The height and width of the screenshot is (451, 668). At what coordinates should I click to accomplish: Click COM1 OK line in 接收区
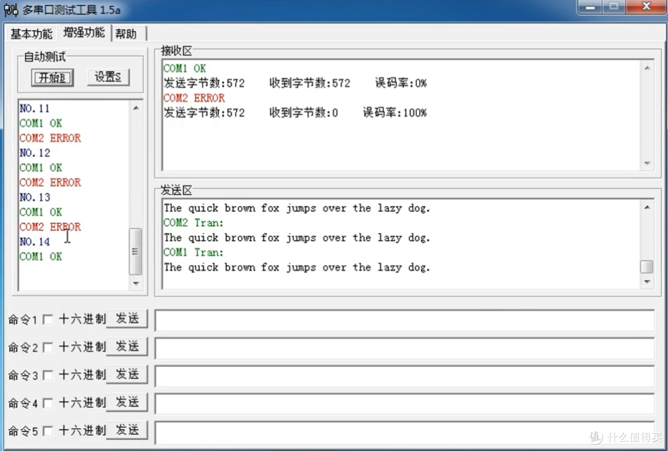coord(184,68)
